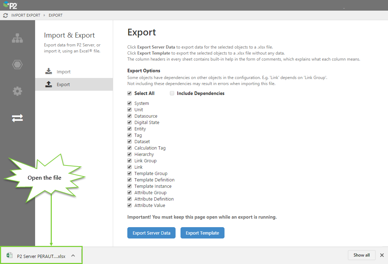
Task: Click the Import download icon
Action: click(49, 71)
